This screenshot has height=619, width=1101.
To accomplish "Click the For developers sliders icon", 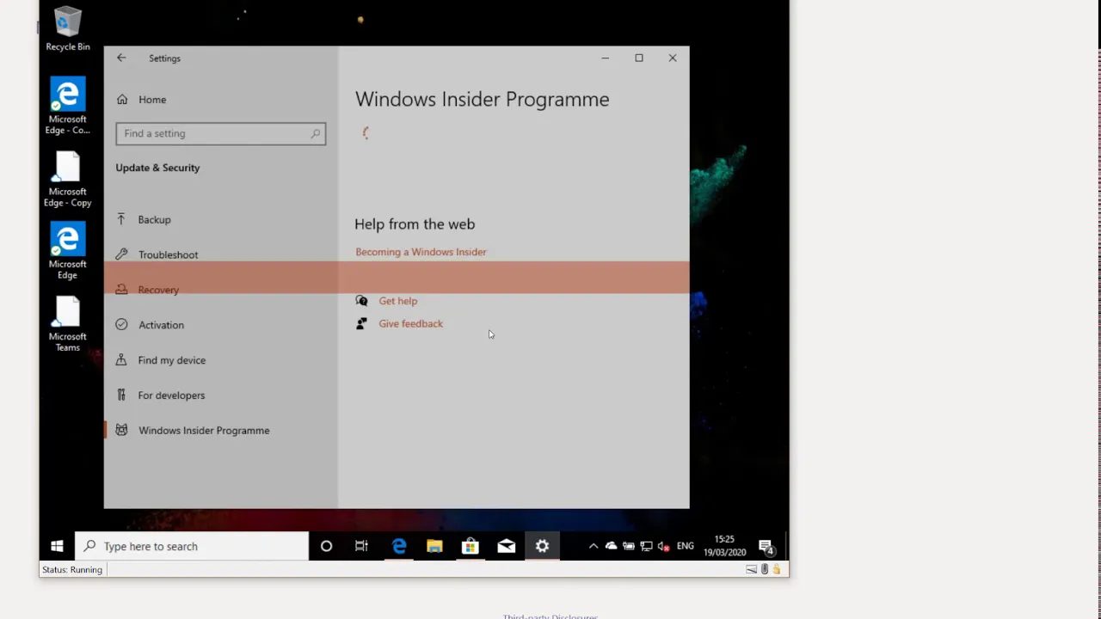I will (x=121, y=395).
